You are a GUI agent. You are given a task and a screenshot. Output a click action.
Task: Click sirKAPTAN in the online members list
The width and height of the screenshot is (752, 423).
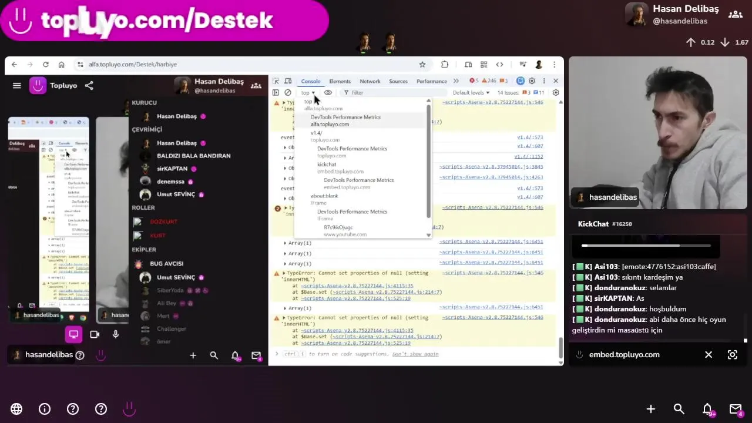pos(172,169)
